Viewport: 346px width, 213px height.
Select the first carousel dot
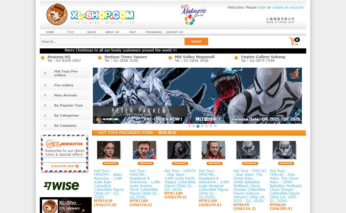[x=189, y=126]
